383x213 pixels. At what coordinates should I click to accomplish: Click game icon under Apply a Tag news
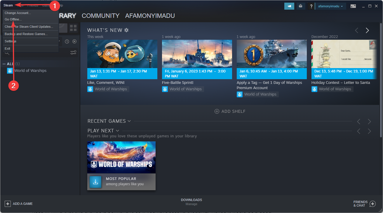pyautogui.click(x=240, y=94)
